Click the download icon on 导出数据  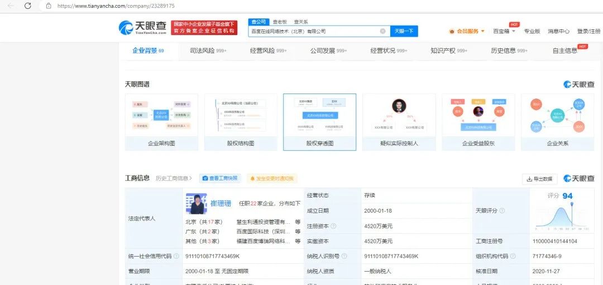529,179
